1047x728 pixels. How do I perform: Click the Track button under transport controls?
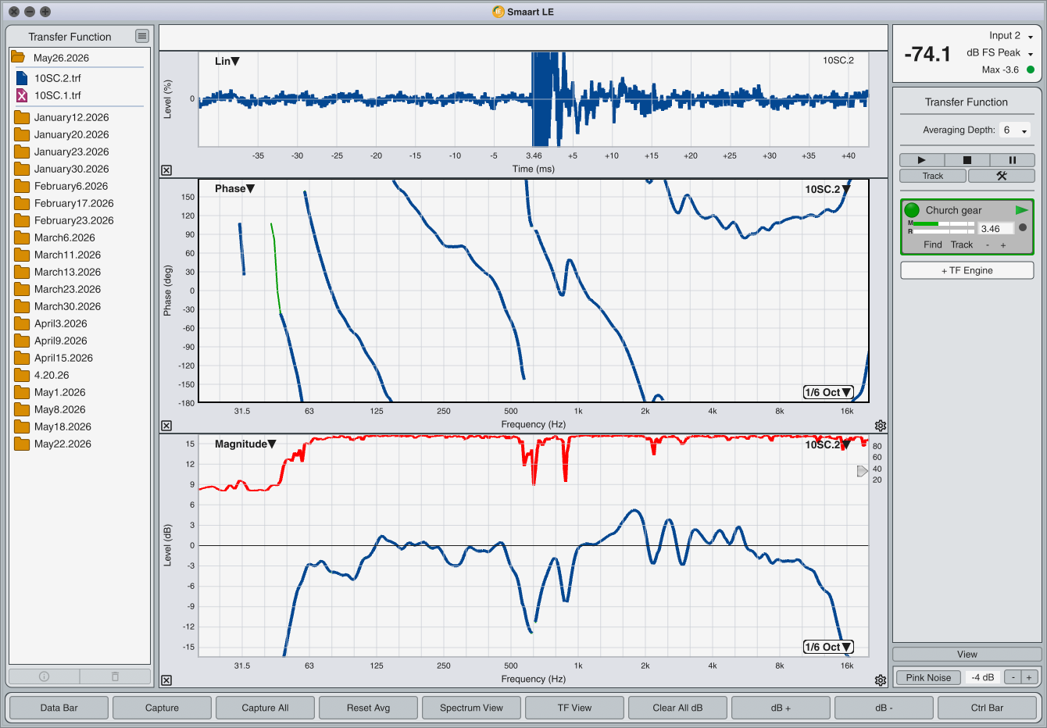coord(933,176)
